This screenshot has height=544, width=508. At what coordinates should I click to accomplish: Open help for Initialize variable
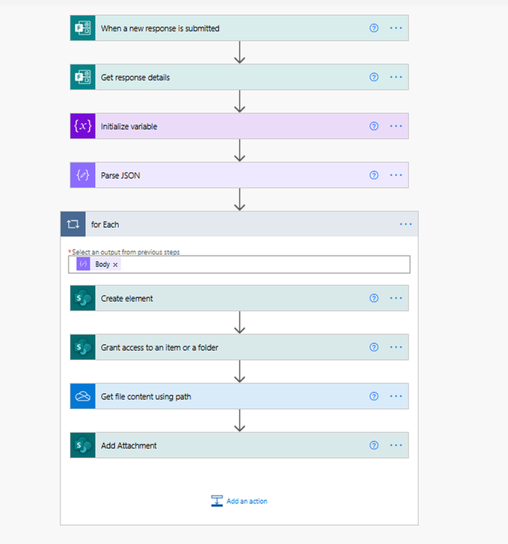click(374, 126)
